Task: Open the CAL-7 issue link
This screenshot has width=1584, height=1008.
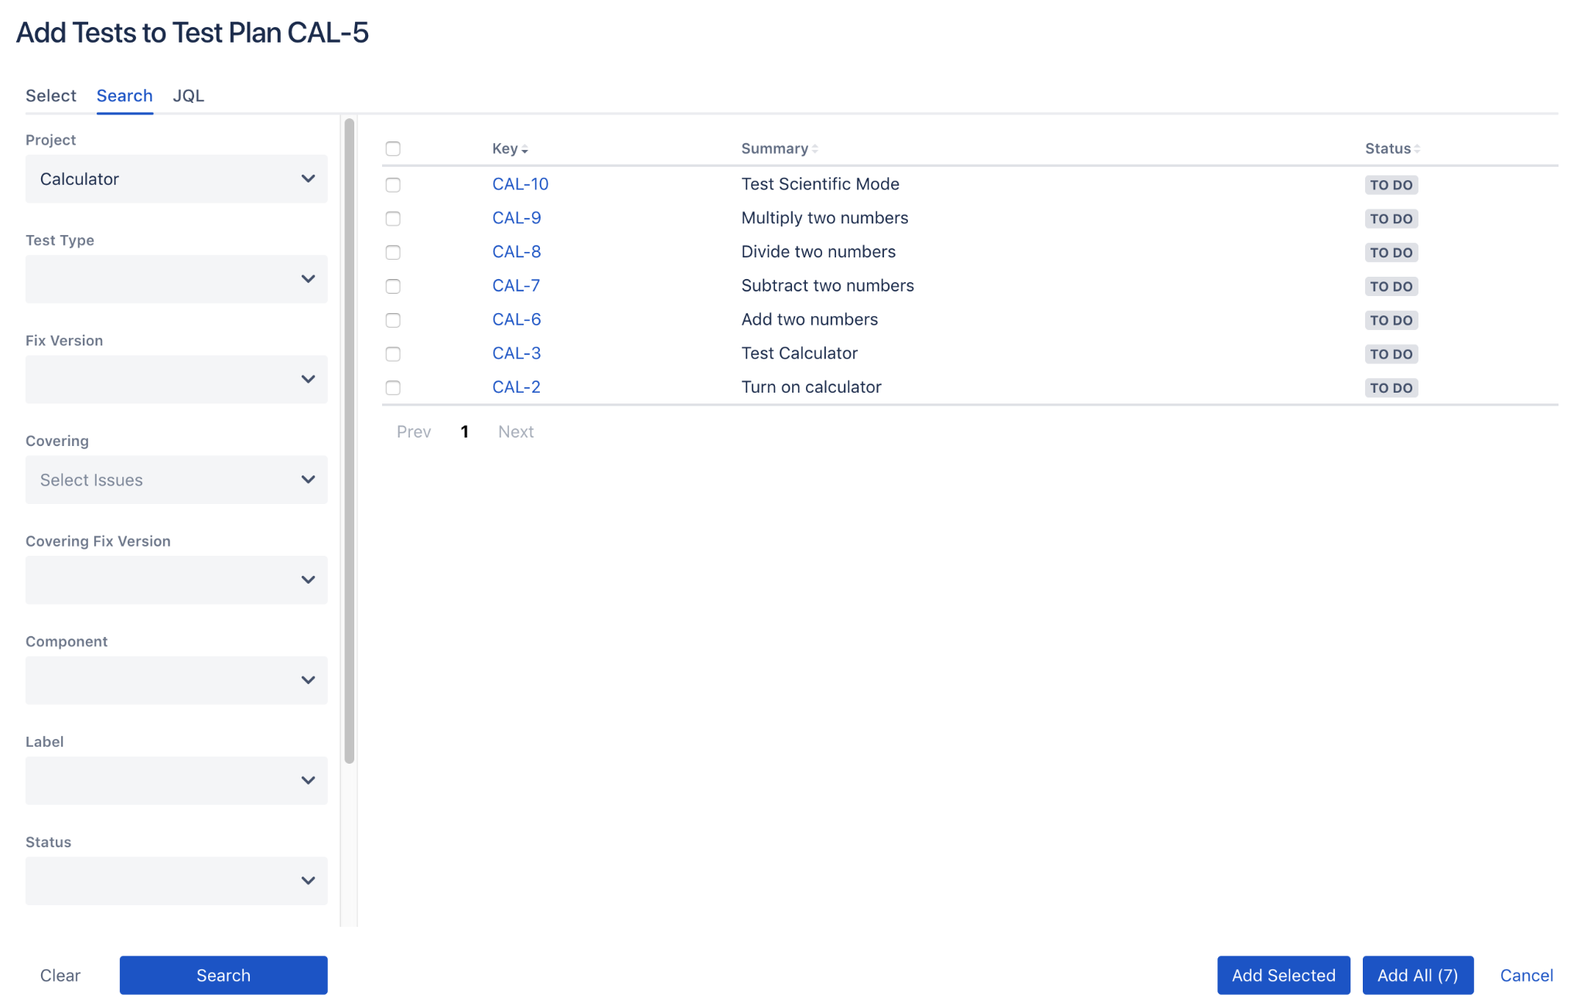Action: coord(516,286)
